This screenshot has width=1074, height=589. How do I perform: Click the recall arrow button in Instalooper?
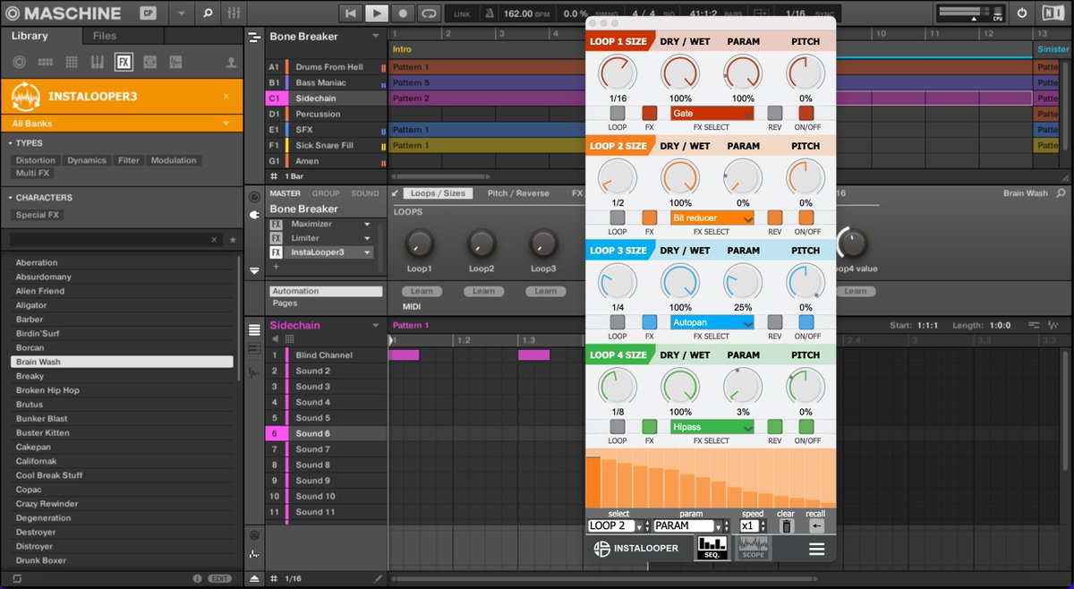pyautogui.click(x=815, y=526)
